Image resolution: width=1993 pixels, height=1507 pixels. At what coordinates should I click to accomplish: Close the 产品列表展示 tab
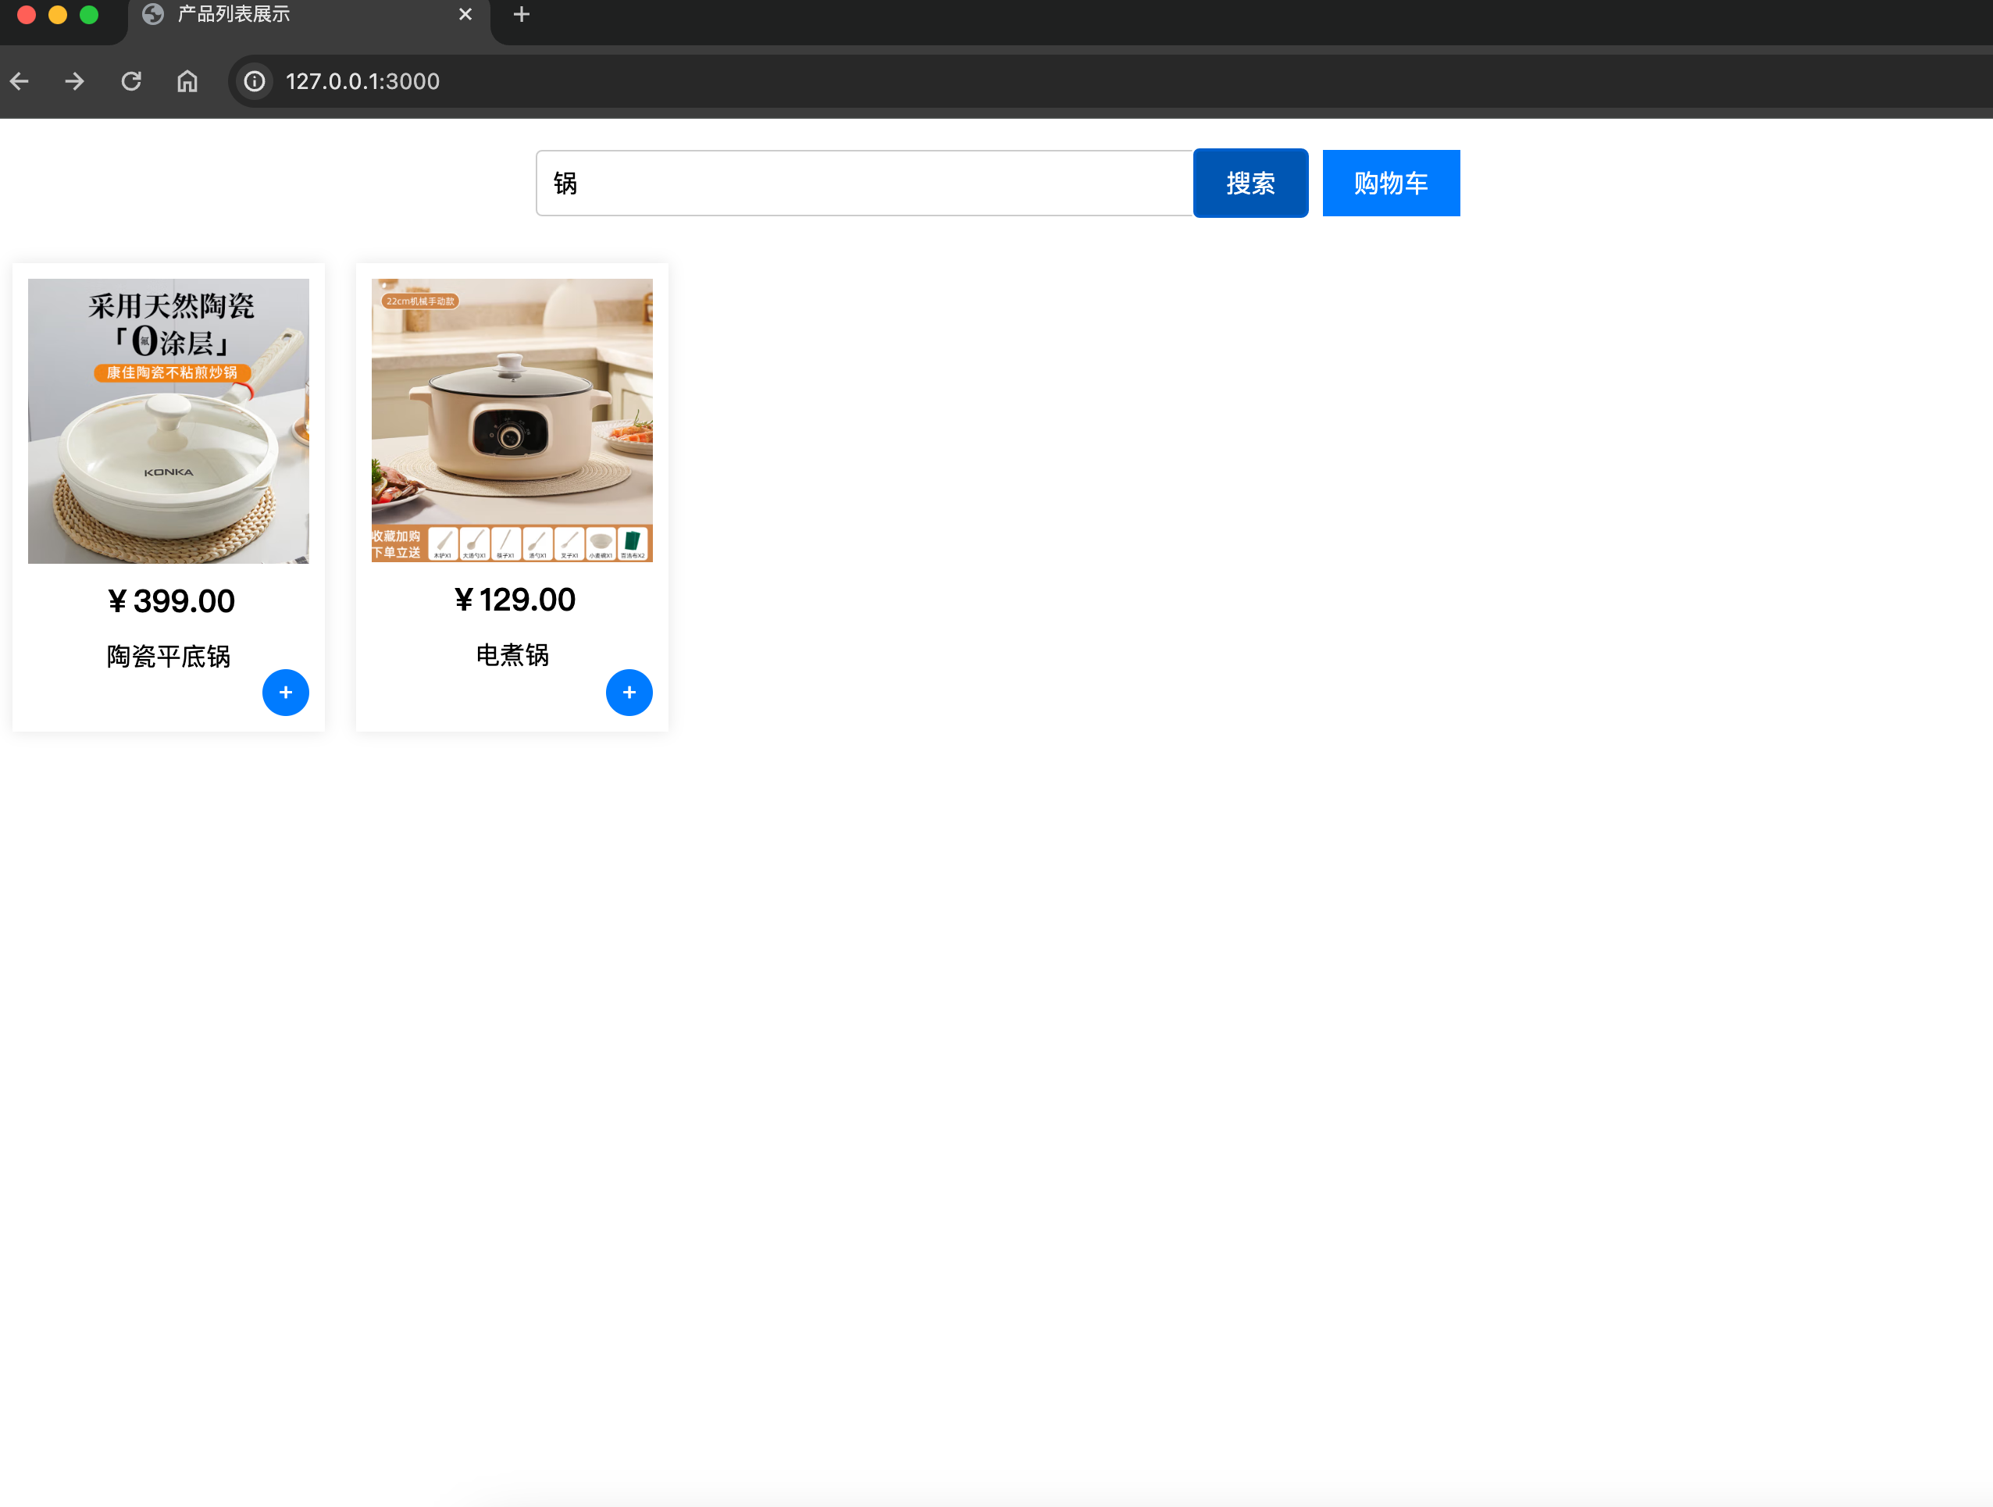point(465,14)
